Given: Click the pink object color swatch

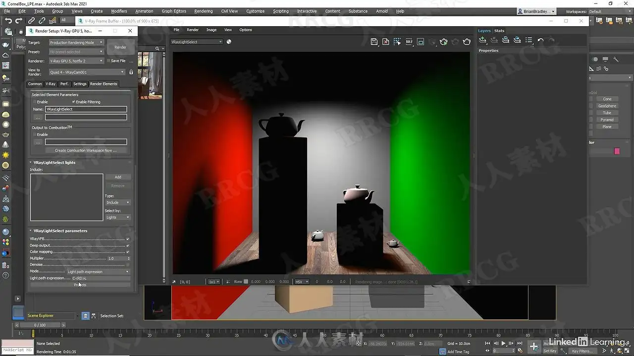Looking at the screenshot, I should (x=617, y=151).
